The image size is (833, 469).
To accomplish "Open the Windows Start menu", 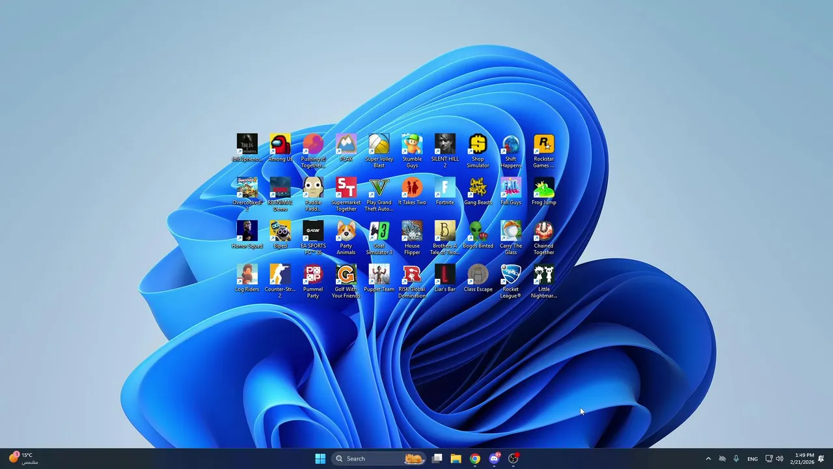I will point(320,459).
